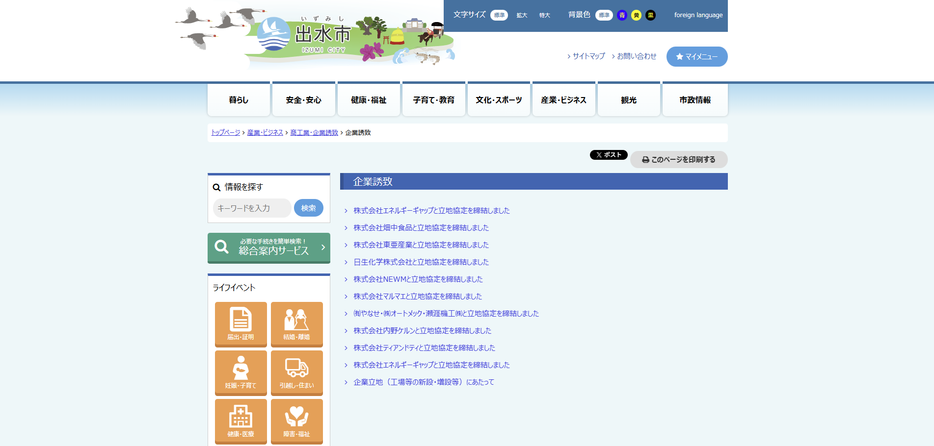Open the 暮らし navigation tab

(239, 99)
